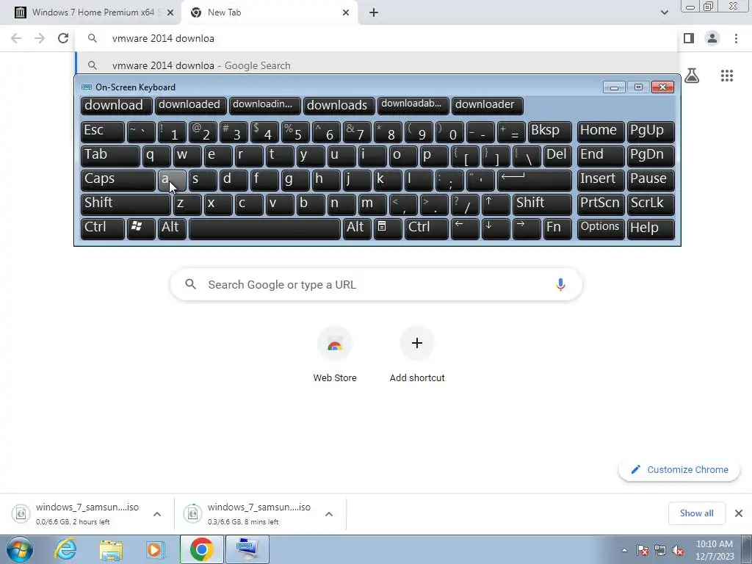Open the Chrome side panel icon
Viewport: 752px width, 564px height.
[x=689, y=38]
